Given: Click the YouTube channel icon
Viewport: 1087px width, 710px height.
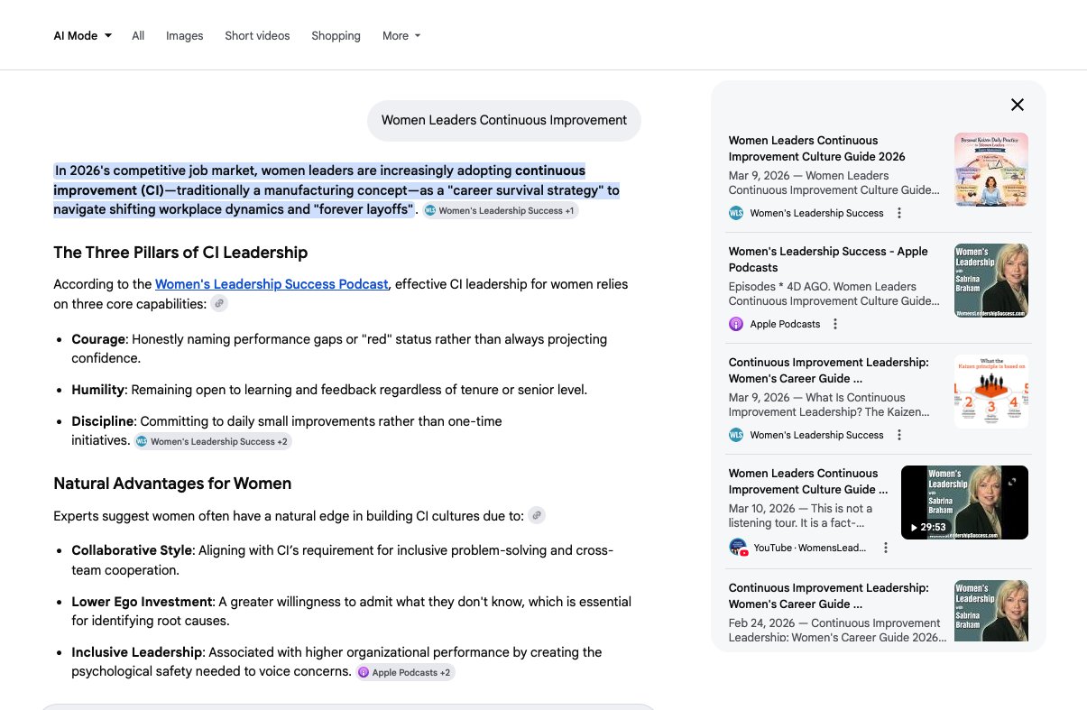Looking at the screenshot, I should tap(739, 548).
